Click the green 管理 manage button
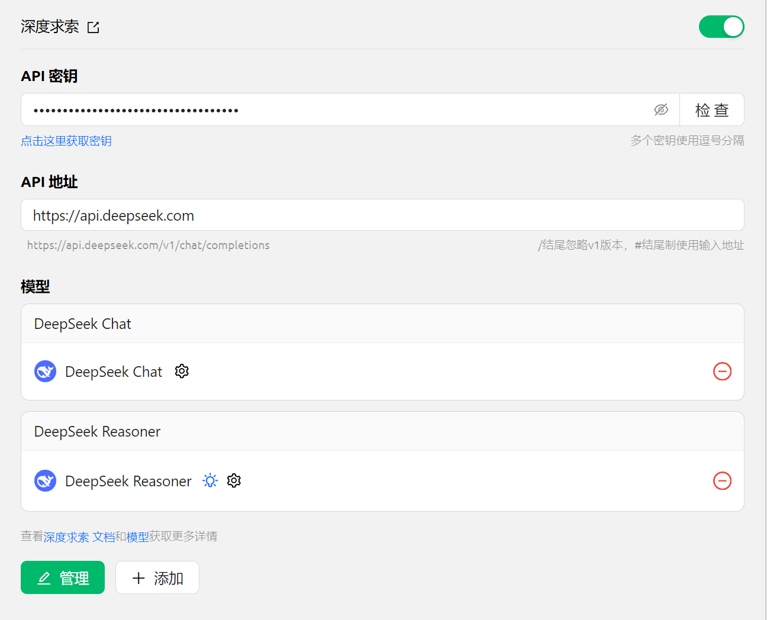The width and height of the screenshot is (767, 620). click(x=63, y=577)
